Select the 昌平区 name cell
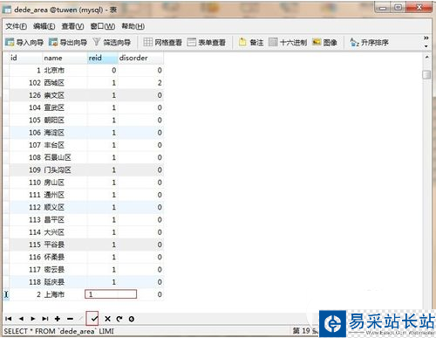Viewport: 436px width, 338px height. coord(65,219)
